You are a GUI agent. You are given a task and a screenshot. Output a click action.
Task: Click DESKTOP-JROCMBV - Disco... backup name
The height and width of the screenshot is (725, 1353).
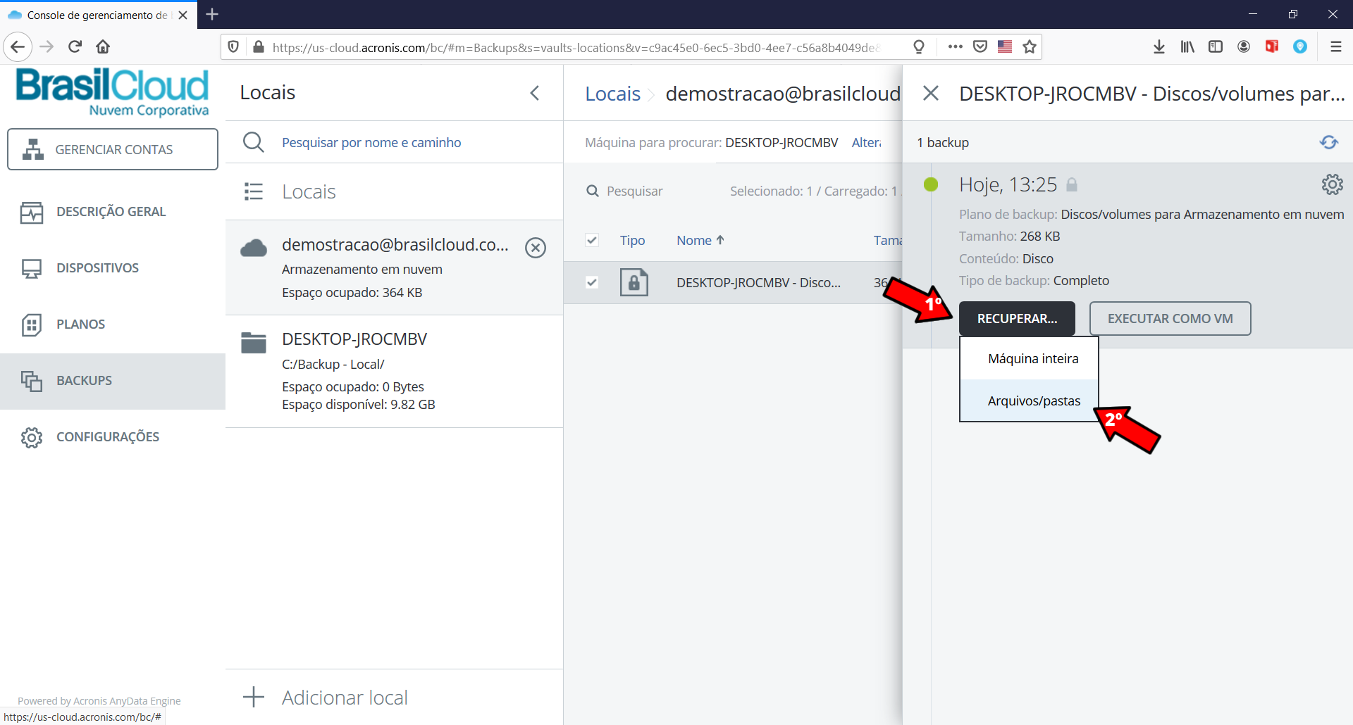(x=758, y=282)
